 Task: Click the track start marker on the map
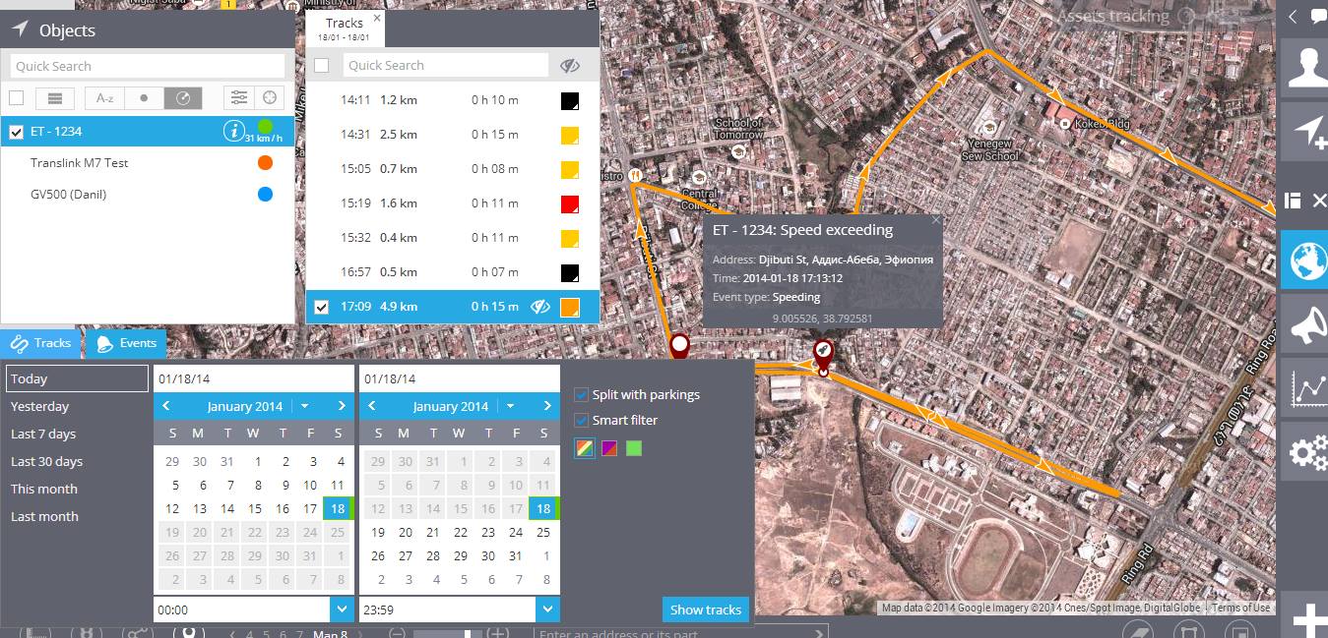pyautogui.click(x=679, y=347)
